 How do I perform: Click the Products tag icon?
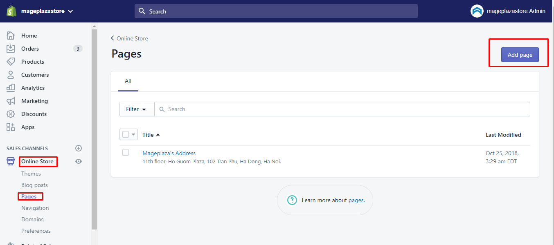(11, 62)
